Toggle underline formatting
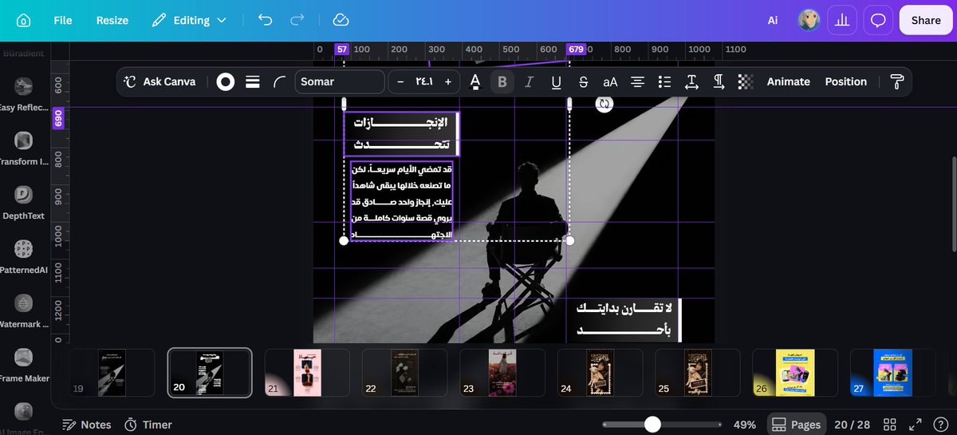 (557, 81)
